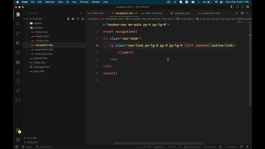The image size is (265, 149).
Task: Open the Extensions view icon
Action: point(18,62)
